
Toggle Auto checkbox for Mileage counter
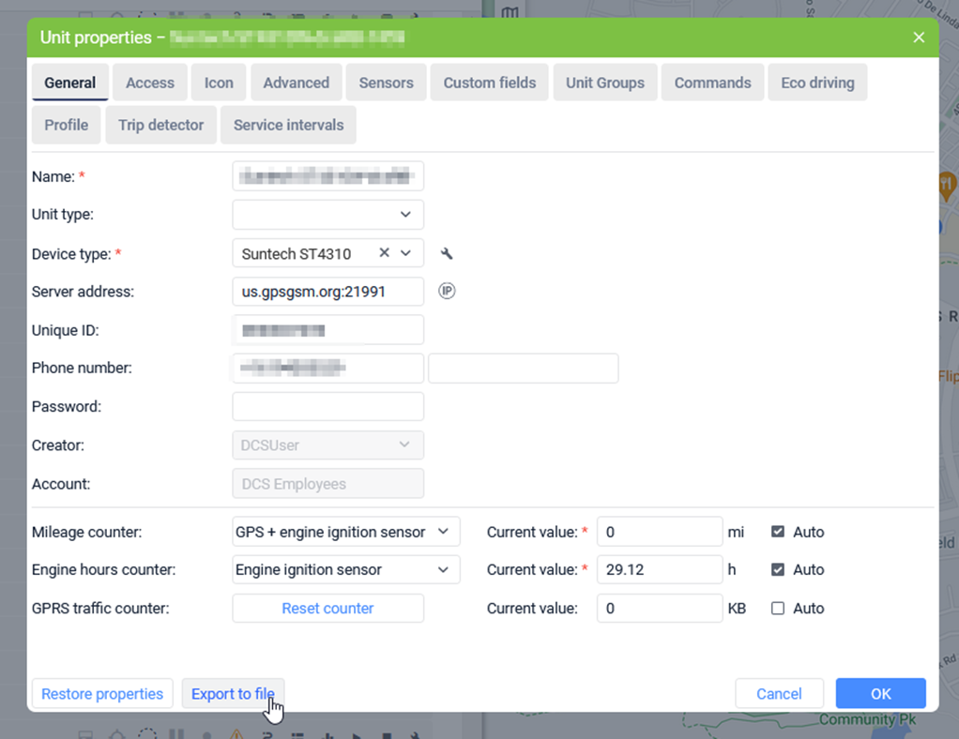pyautogui.click(x=778, y=532)
